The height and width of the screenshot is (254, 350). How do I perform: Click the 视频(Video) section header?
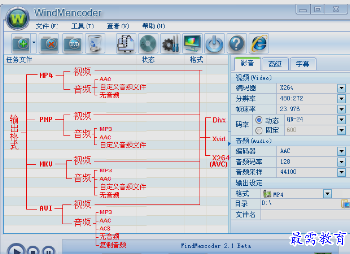point(290,78)
